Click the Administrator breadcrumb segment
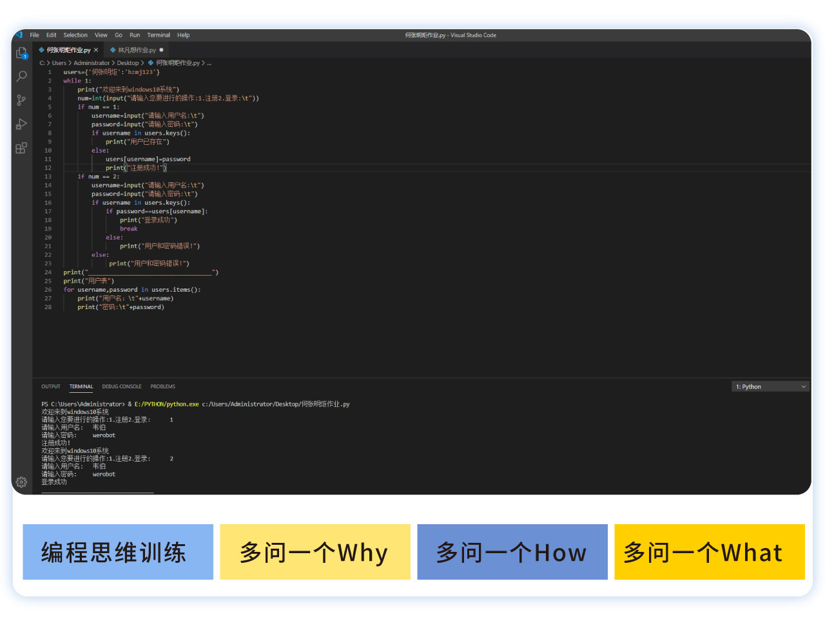 point(92,63)
